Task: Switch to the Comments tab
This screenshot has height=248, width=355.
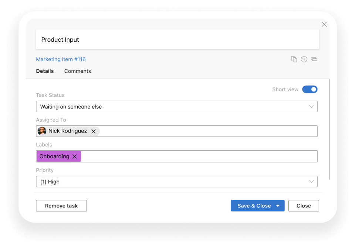Action: (x=77, y=71)
